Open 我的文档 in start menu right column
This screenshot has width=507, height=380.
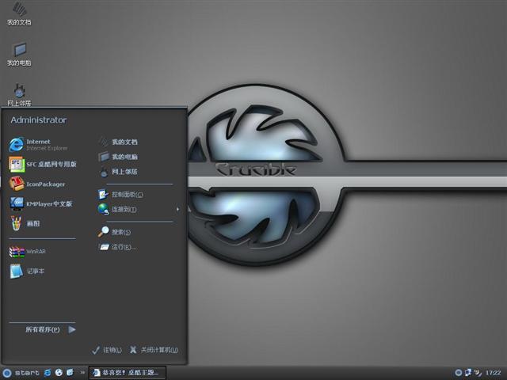click(118, 142)
